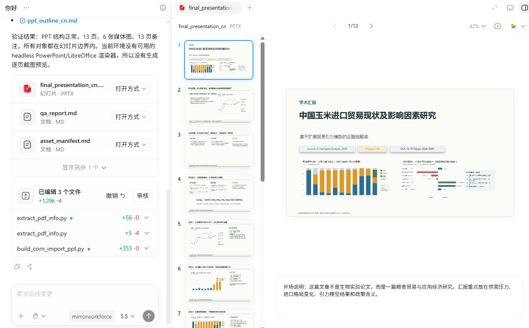Open the 5.5 model version dropdown
The height and width of the screenshot is (328, 529).
[x=128, y=316]
